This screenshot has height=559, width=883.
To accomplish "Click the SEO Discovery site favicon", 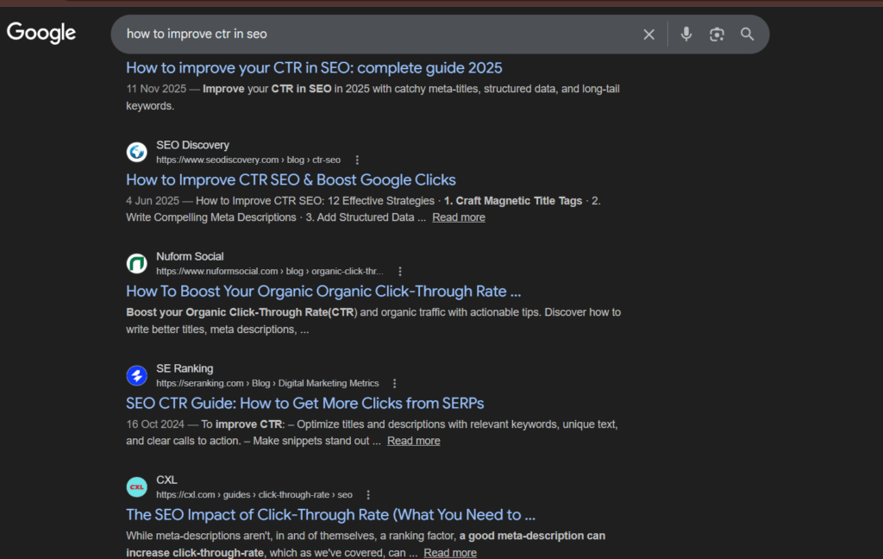I will point(136,152).
